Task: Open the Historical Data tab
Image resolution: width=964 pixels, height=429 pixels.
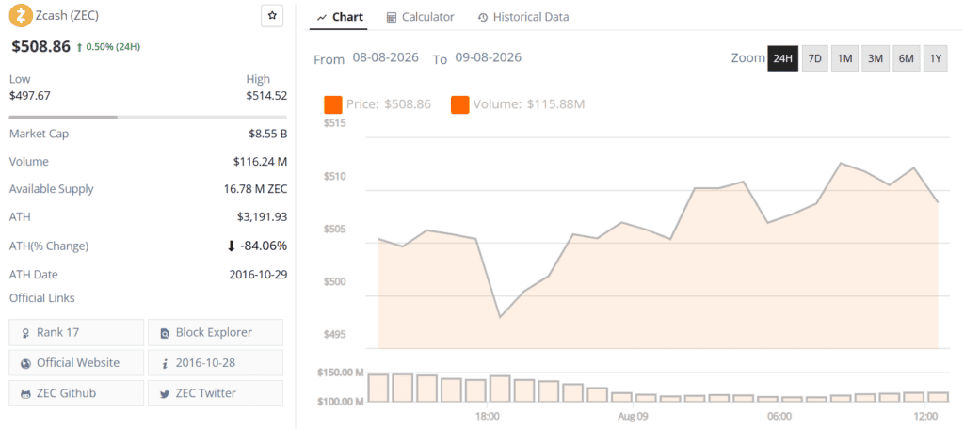Action: [x=523, y=17]
